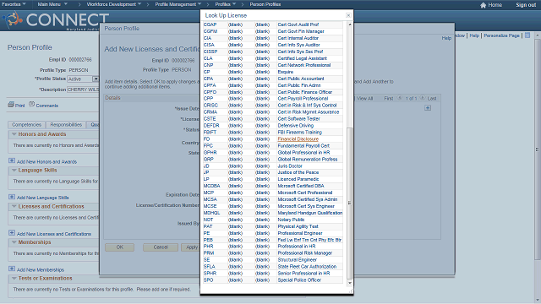Select the SPHR license code
Screen dimensions: 541x304
tap(210, 273)
